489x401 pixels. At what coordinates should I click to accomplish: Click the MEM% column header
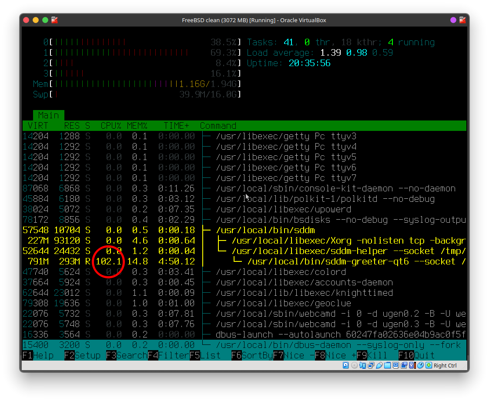(x=137, y=126)
